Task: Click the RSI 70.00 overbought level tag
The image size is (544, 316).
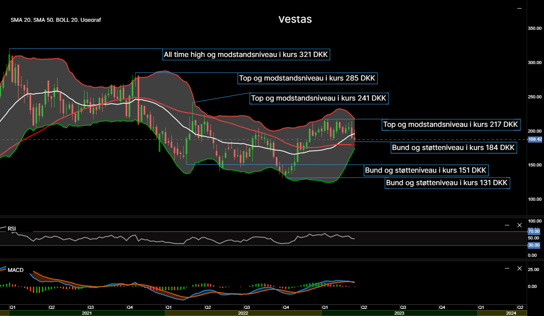Action: coord(534,231)
